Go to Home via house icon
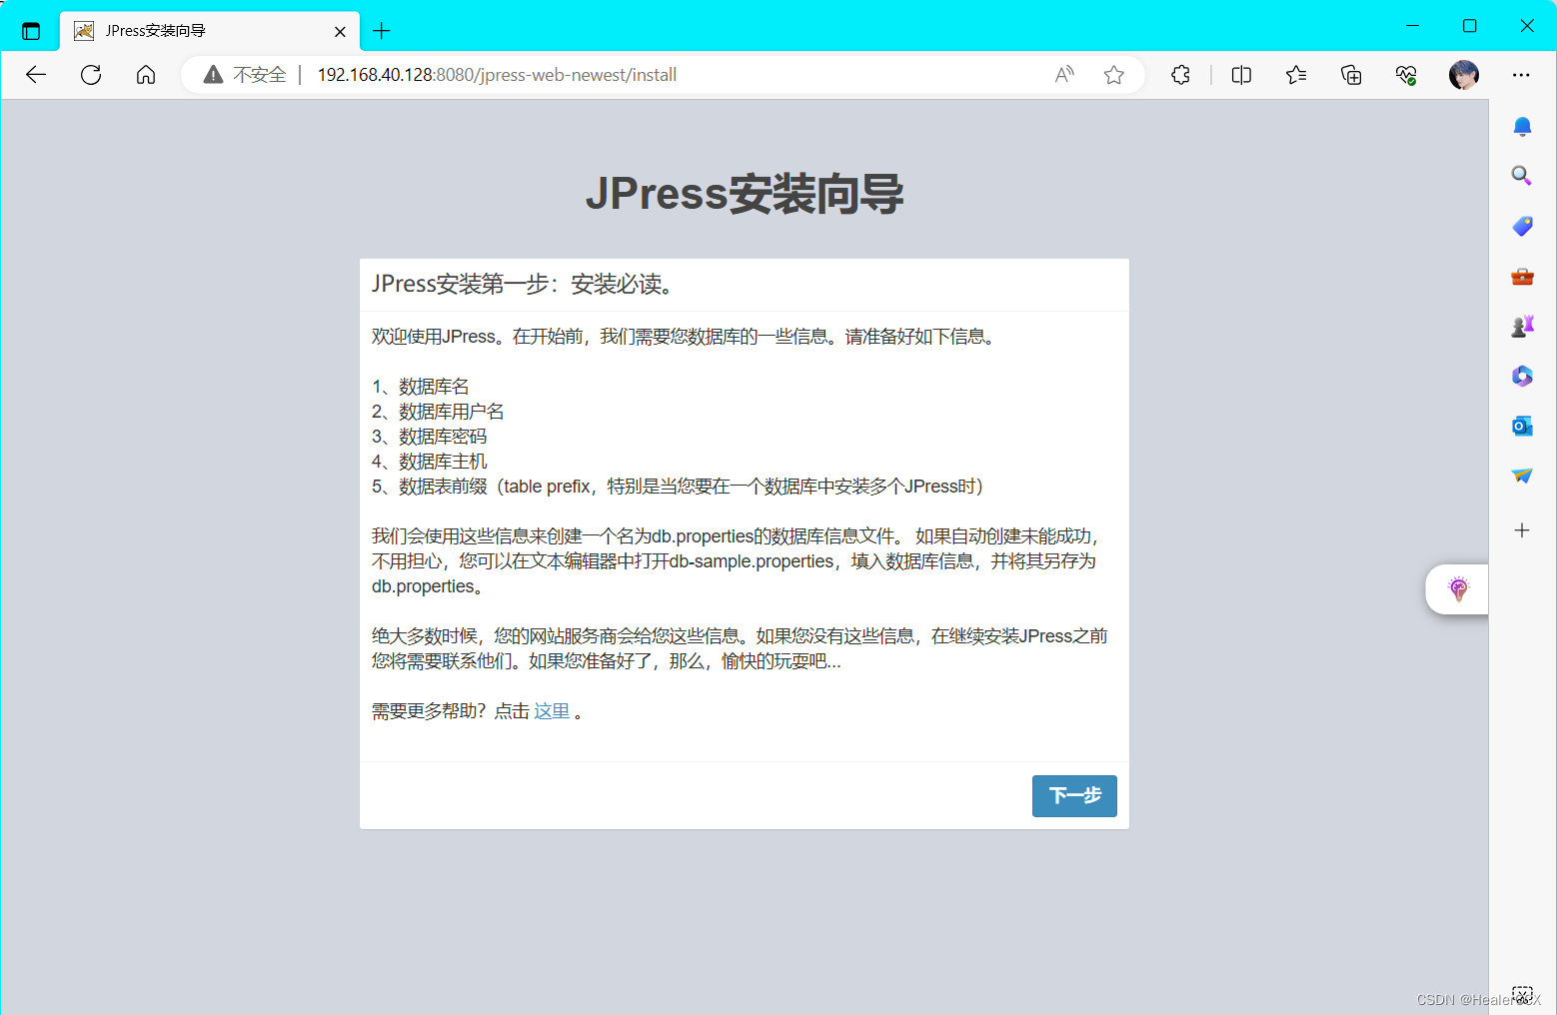This screenshot has width=1557, height=1015. tap(146, 75)
